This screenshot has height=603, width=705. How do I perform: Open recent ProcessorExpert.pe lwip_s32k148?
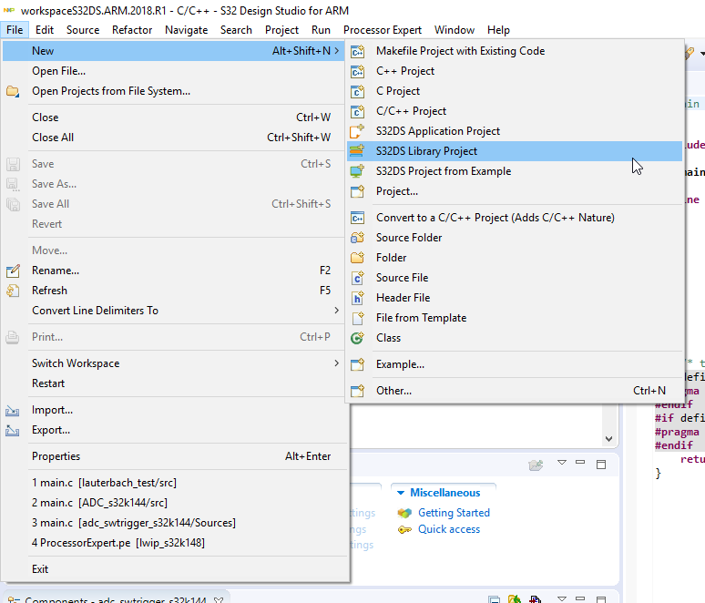click(x=174, y=543)
